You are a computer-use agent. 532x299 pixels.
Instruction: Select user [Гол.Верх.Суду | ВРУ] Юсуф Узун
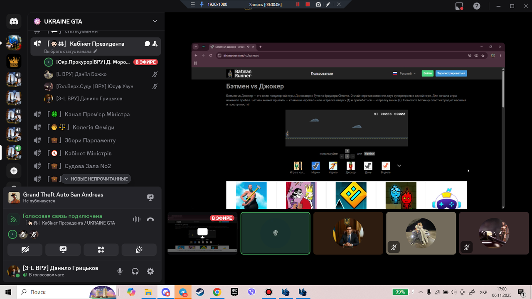pyautogui.click(x=101, y=86)
